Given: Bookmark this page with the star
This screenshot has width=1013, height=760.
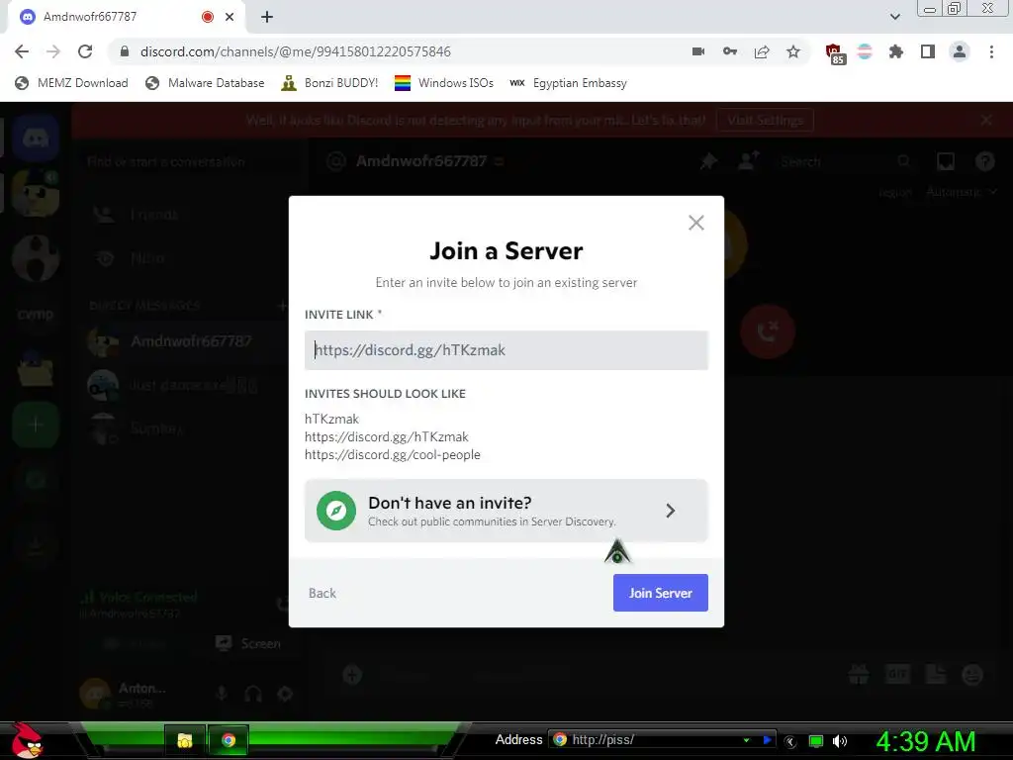Looking at the screenshot, I should click(793, 51).
